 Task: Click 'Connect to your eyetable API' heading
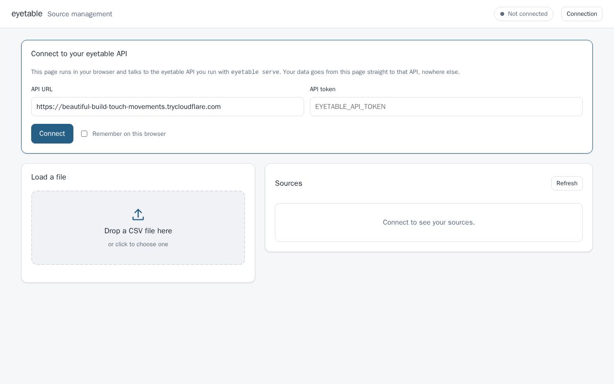click(x=79, y=54)
